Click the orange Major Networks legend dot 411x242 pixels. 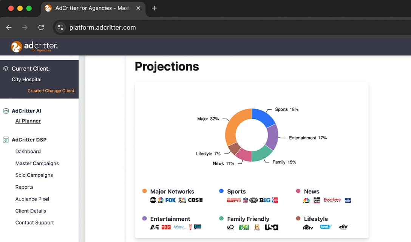click(x=144, y=191)
